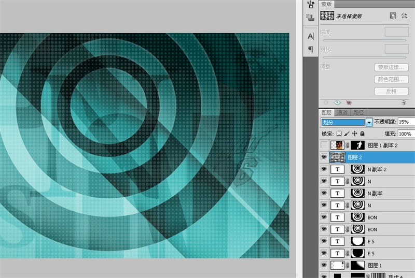Click the add pixel mask icon in Masks panel
Screen dimensions: 415x278
coord(393,17)
